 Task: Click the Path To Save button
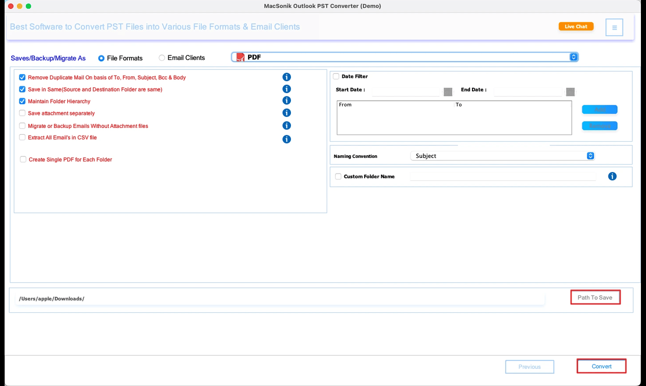[x=595, y=297]
